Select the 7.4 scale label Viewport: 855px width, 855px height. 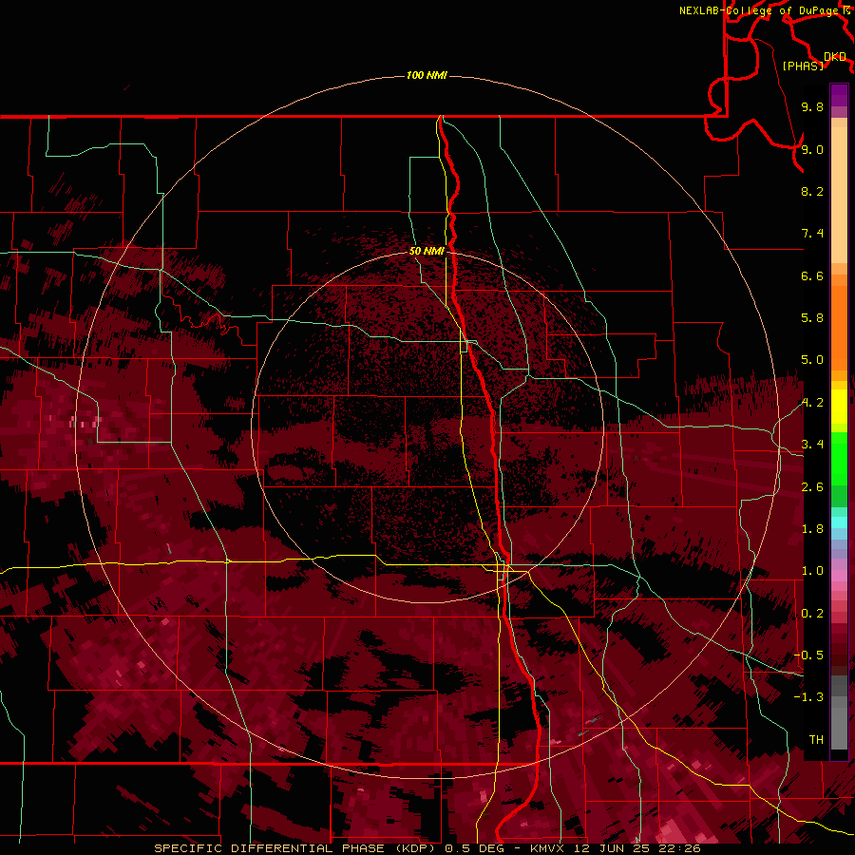[x=812, y=234]
